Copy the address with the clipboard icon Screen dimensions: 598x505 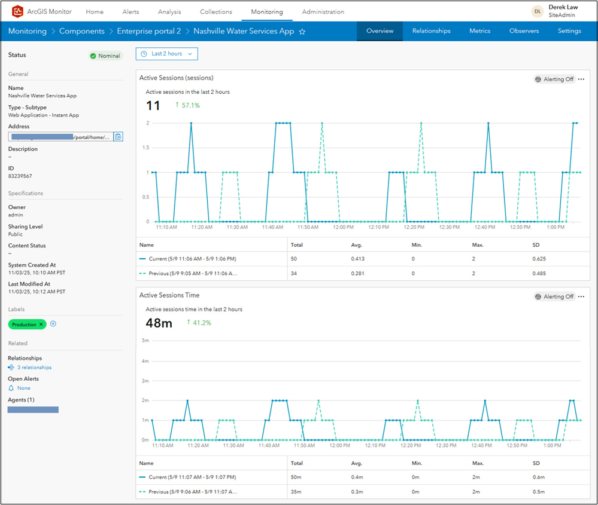(119, 137)
